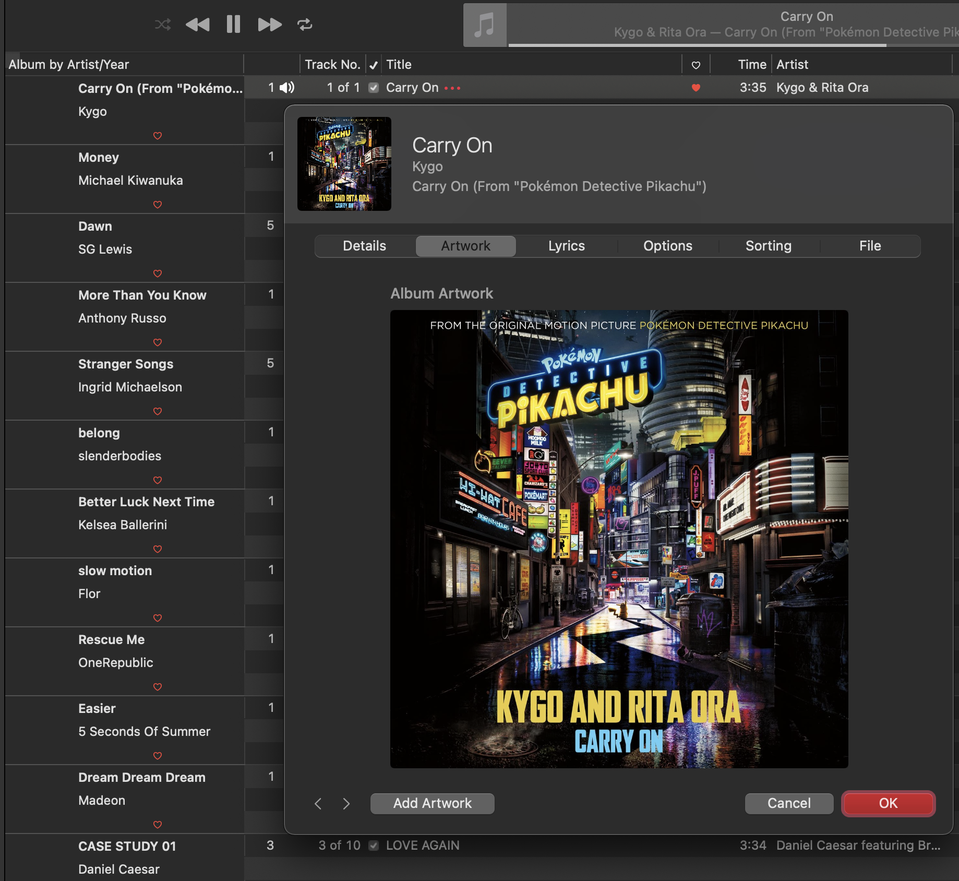Viewport: 959px width, 881px height.
Task: Unlove the Carry On track red heart
Action: [696, 88]
